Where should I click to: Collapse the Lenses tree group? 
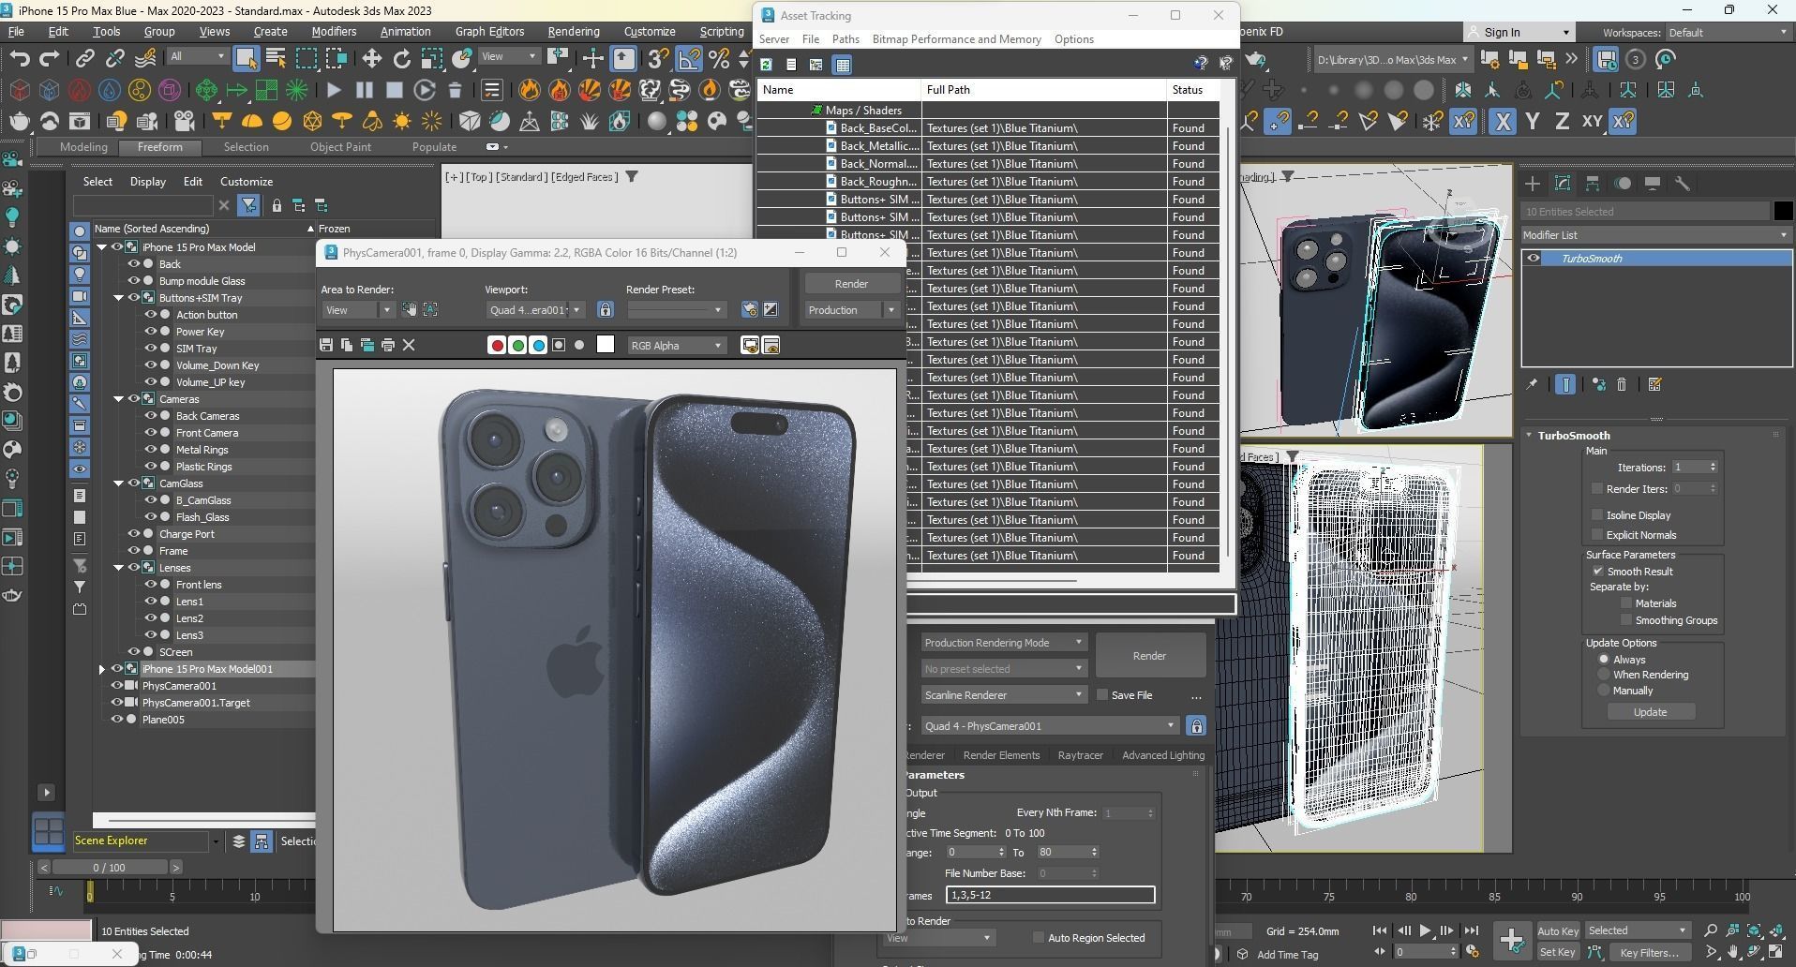point(119,568)
